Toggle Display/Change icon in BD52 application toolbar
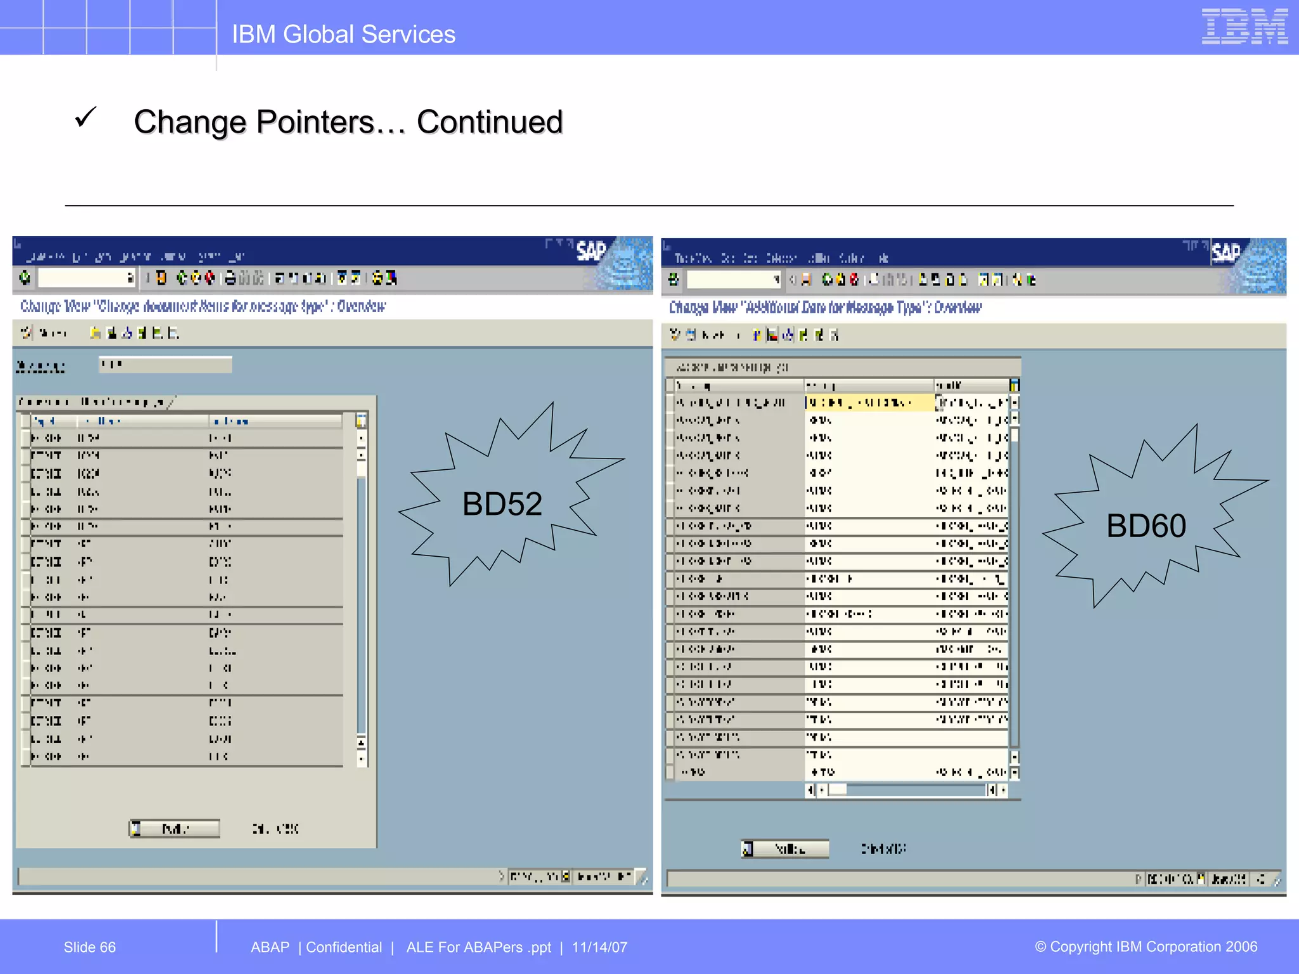The height and width of the screenshot is (974, 1299). tap(26, 333)
